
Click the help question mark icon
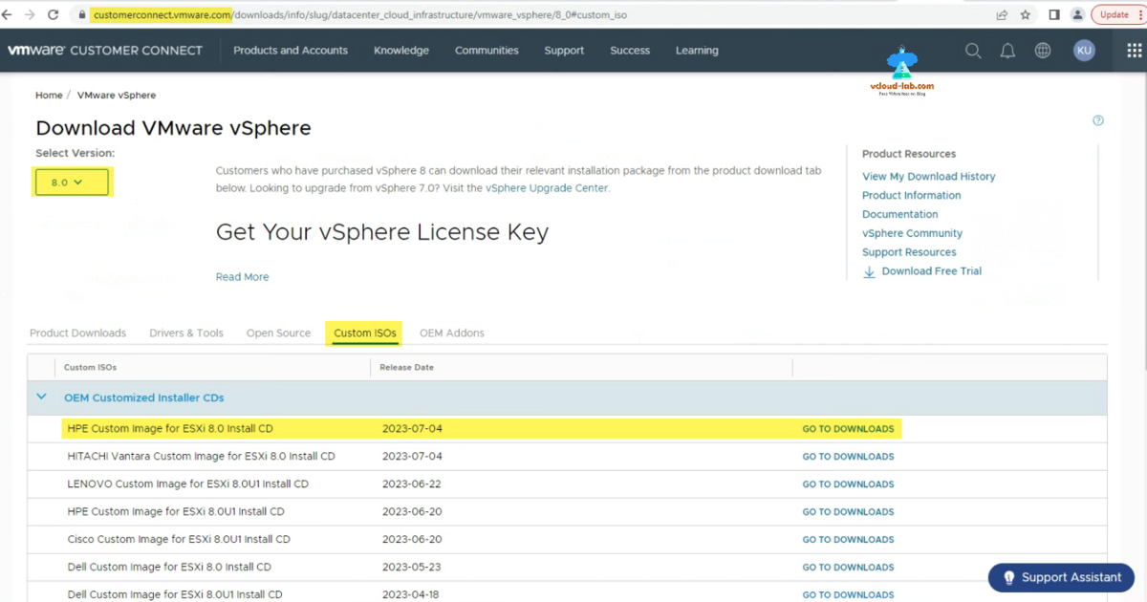click(1098, 120)
